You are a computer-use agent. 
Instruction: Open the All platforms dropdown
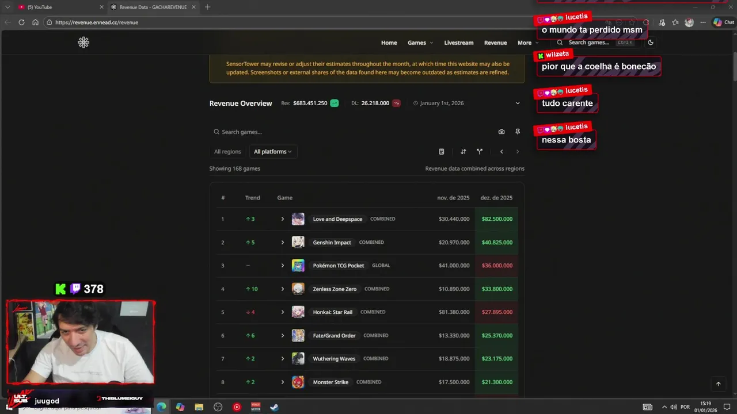pyautogui.click(x=273, y=152)
